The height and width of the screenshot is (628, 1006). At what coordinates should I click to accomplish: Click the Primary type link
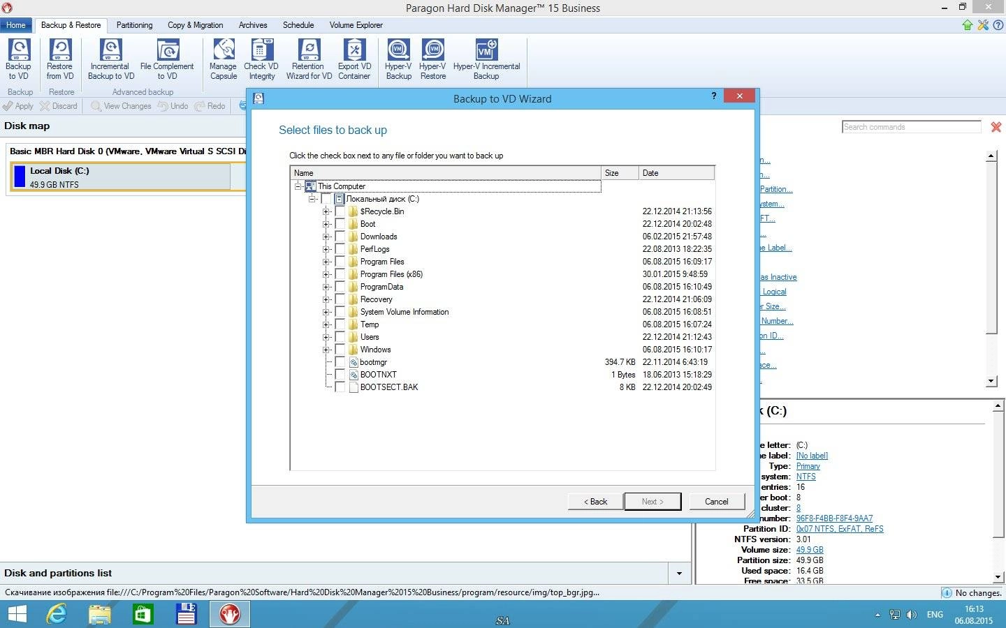point(808,466)
